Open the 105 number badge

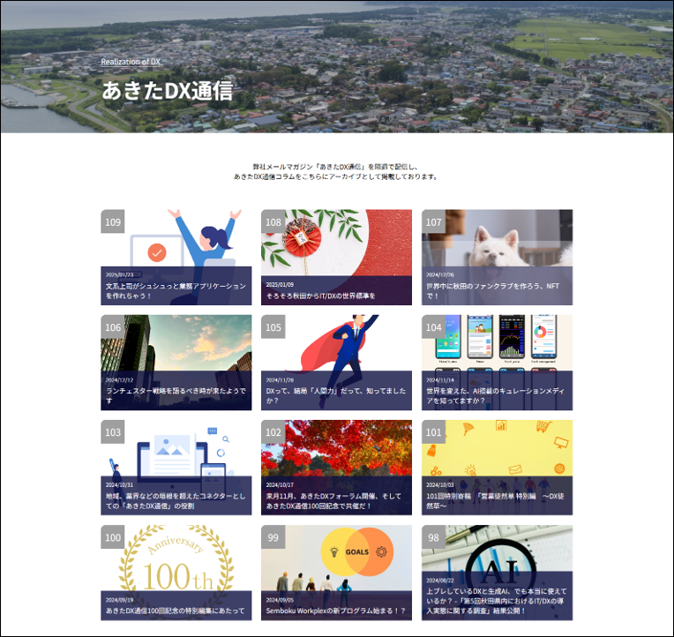(x=273, y=327)
